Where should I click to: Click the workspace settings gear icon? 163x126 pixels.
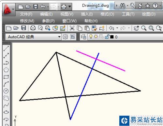click(x=65, y=37)
